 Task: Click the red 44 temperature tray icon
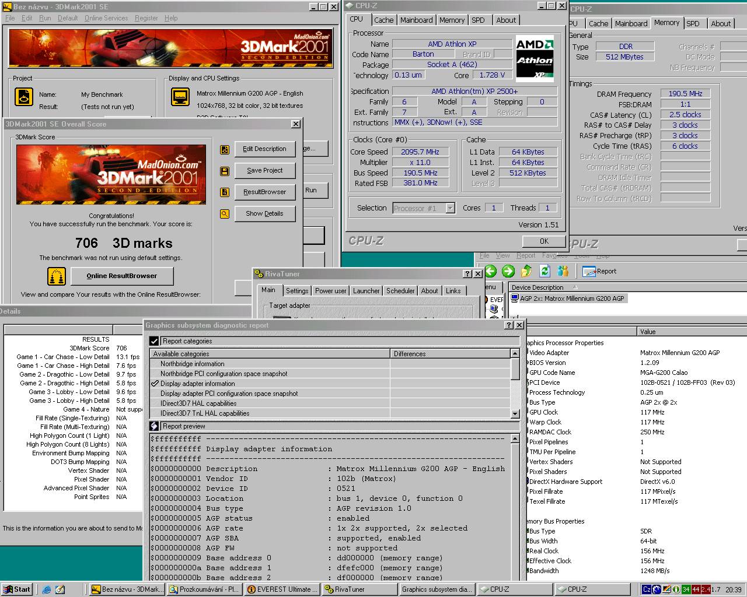pos(695,589)
